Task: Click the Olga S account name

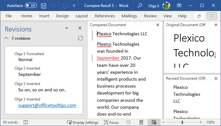Action: 154,6
